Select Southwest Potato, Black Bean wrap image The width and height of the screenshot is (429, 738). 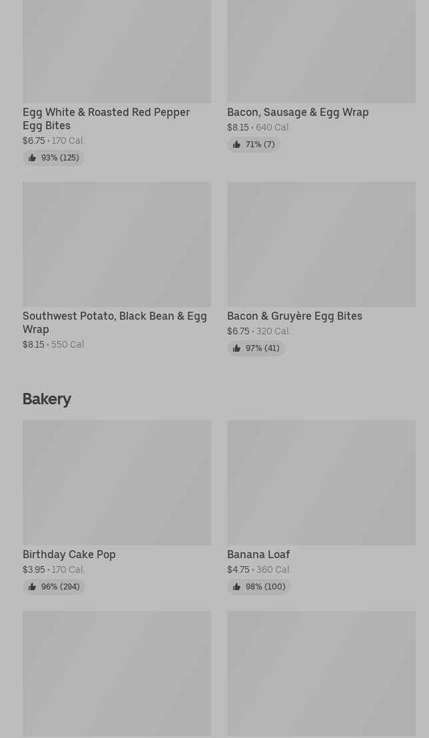pyautogui.click(x=117, y=244)
